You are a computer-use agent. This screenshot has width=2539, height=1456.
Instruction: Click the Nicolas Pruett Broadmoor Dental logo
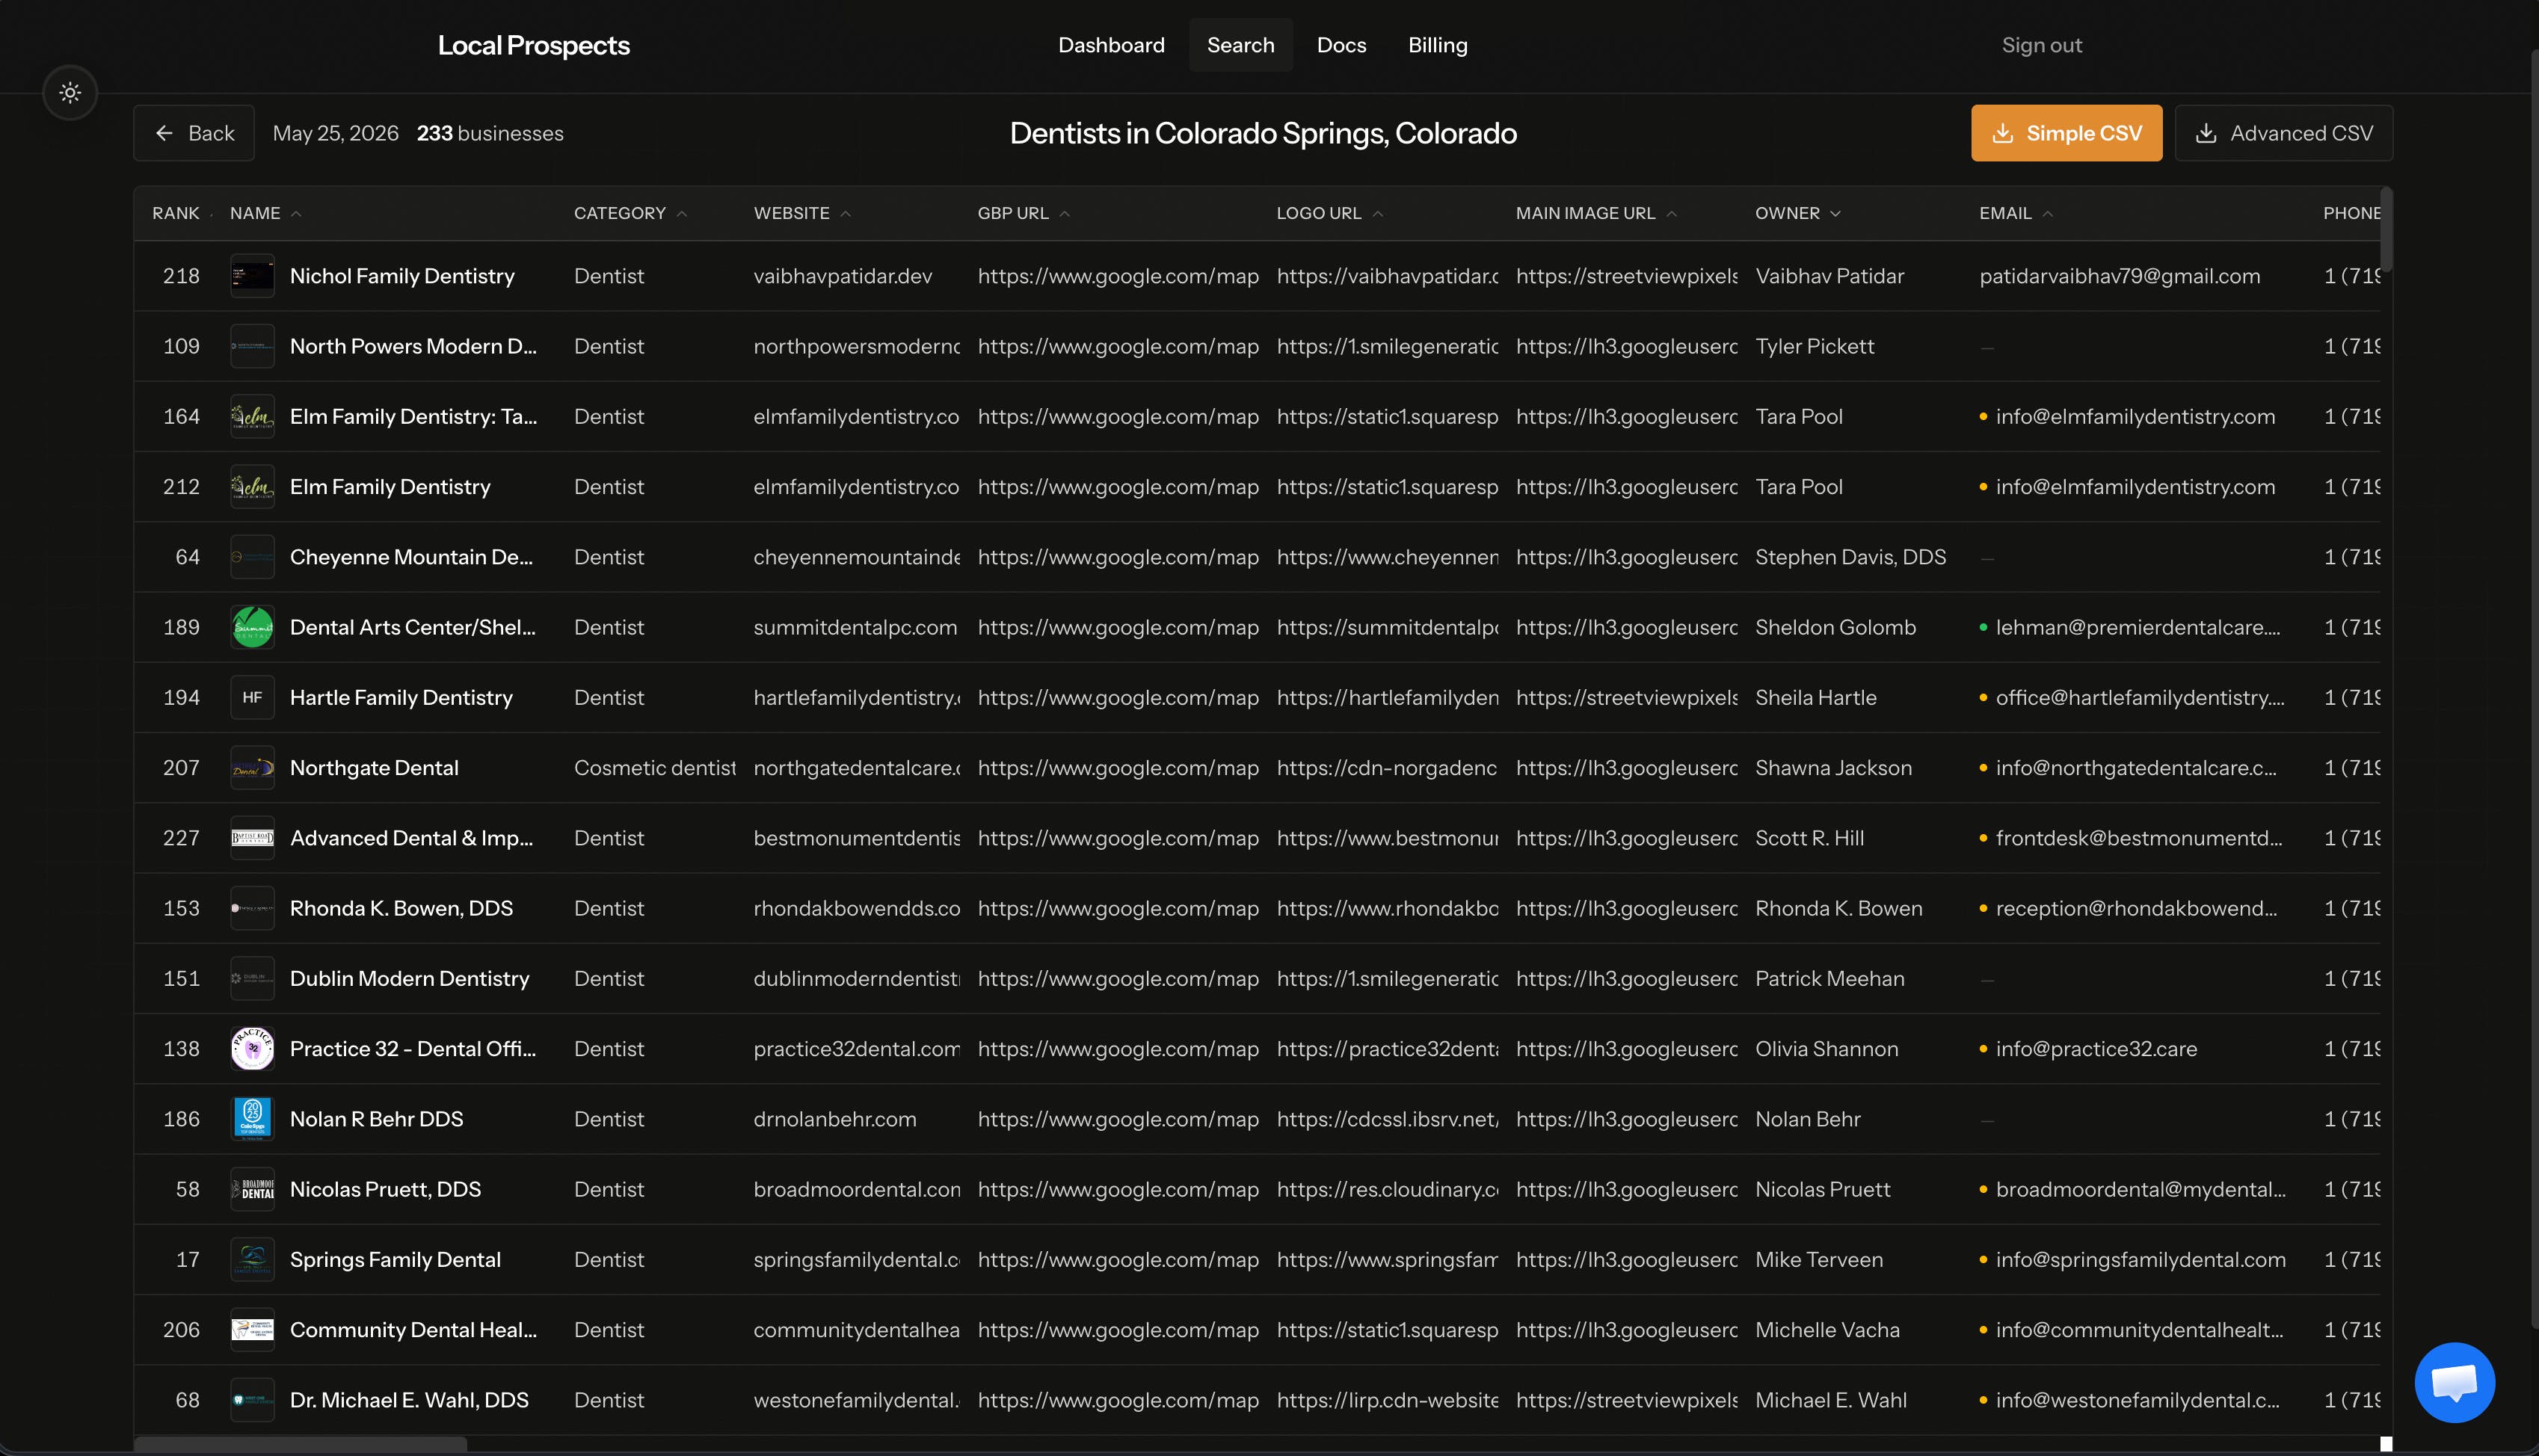click(252, 1189)
